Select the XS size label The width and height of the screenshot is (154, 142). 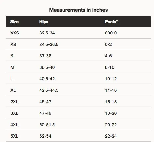(x=13, y=44)
